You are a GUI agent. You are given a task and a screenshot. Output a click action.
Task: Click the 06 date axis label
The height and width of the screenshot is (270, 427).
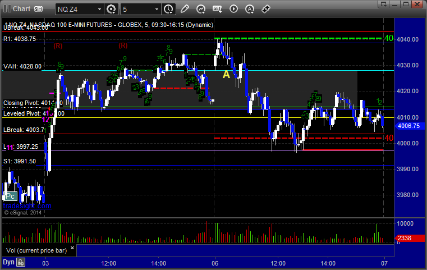pos(215,263)
